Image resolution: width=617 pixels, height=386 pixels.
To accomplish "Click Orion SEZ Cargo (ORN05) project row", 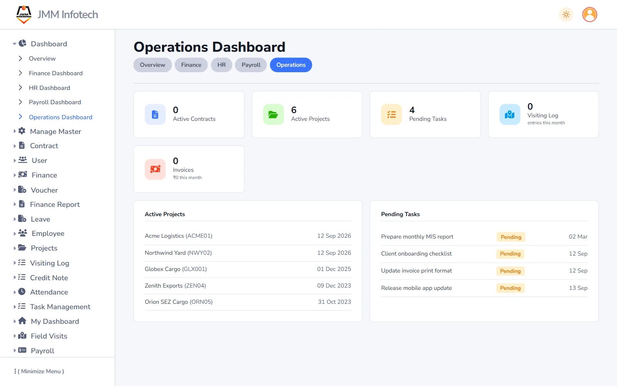I will coord(248,302).
